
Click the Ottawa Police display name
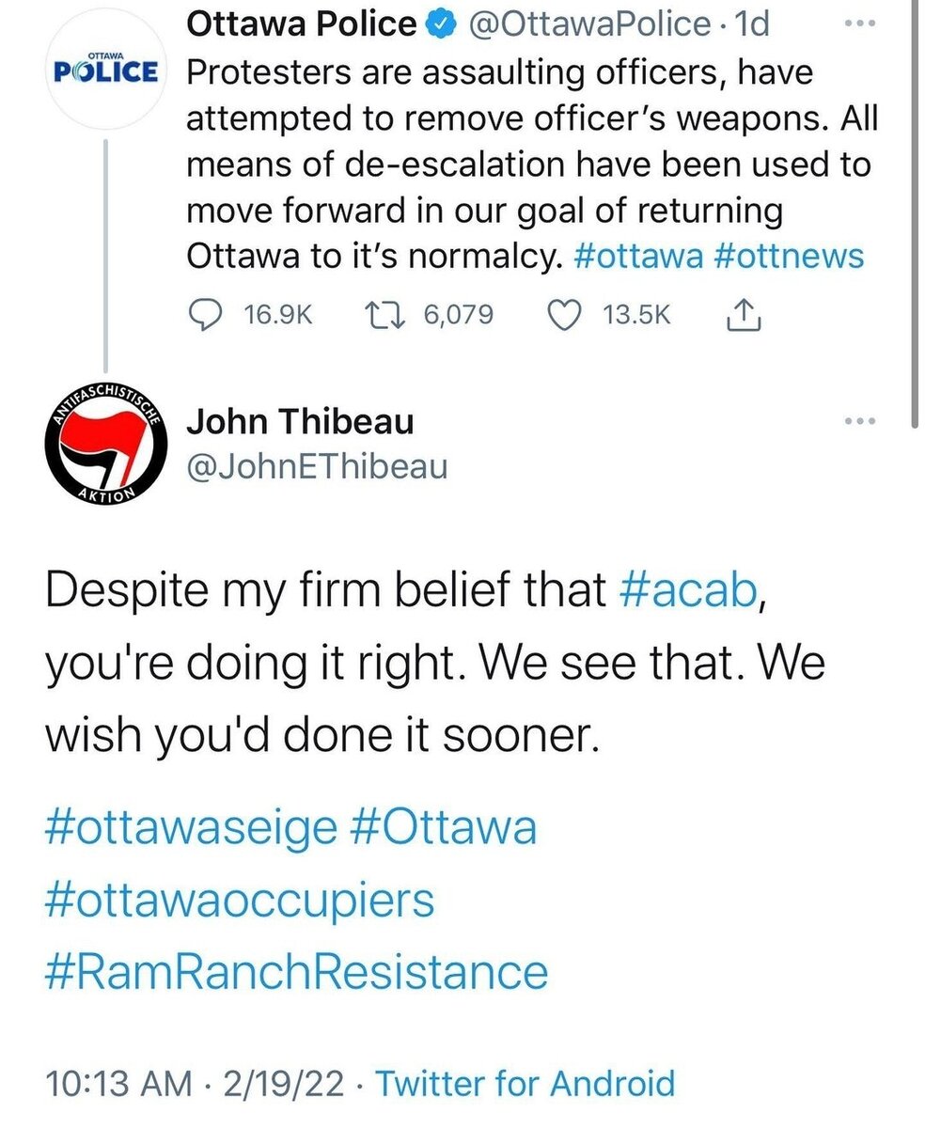pyautogui.click(x=301, y=24)
